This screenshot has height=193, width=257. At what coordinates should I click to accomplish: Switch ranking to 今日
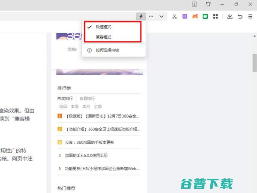tap(63, 106)
